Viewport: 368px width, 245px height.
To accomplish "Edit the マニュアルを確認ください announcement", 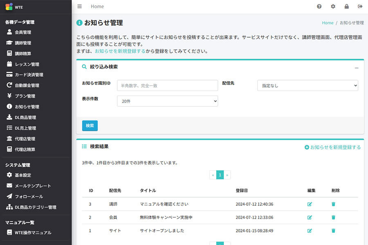I will [310, 203].
